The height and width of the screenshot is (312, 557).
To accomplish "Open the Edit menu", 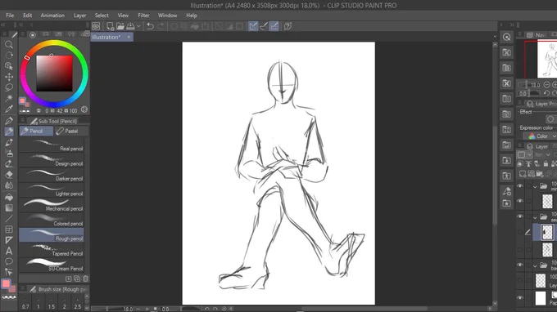I will 27,16.
